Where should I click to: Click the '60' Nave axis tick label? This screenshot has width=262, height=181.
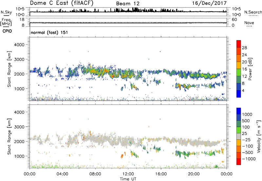234,20
